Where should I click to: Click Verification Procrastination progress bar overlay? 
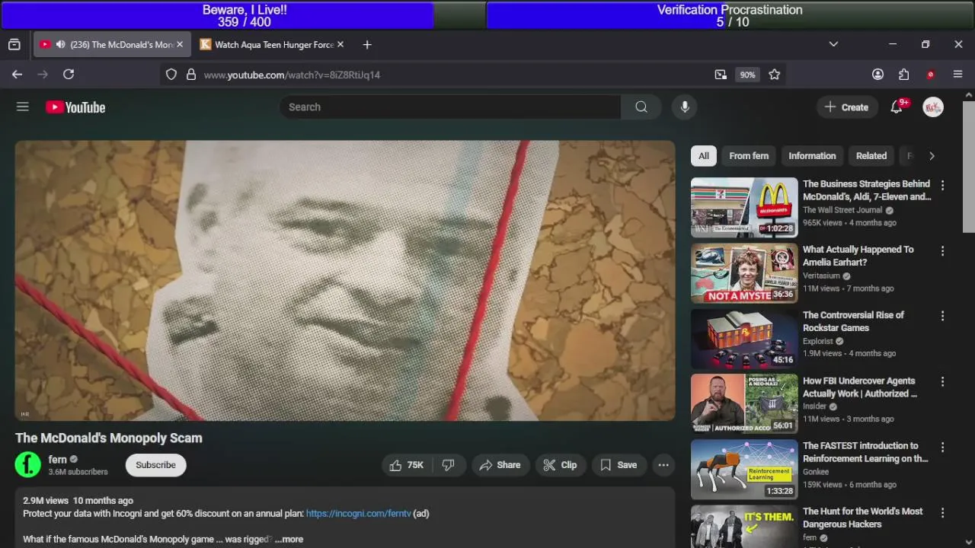pyautogui.click(x=730, y=15)
